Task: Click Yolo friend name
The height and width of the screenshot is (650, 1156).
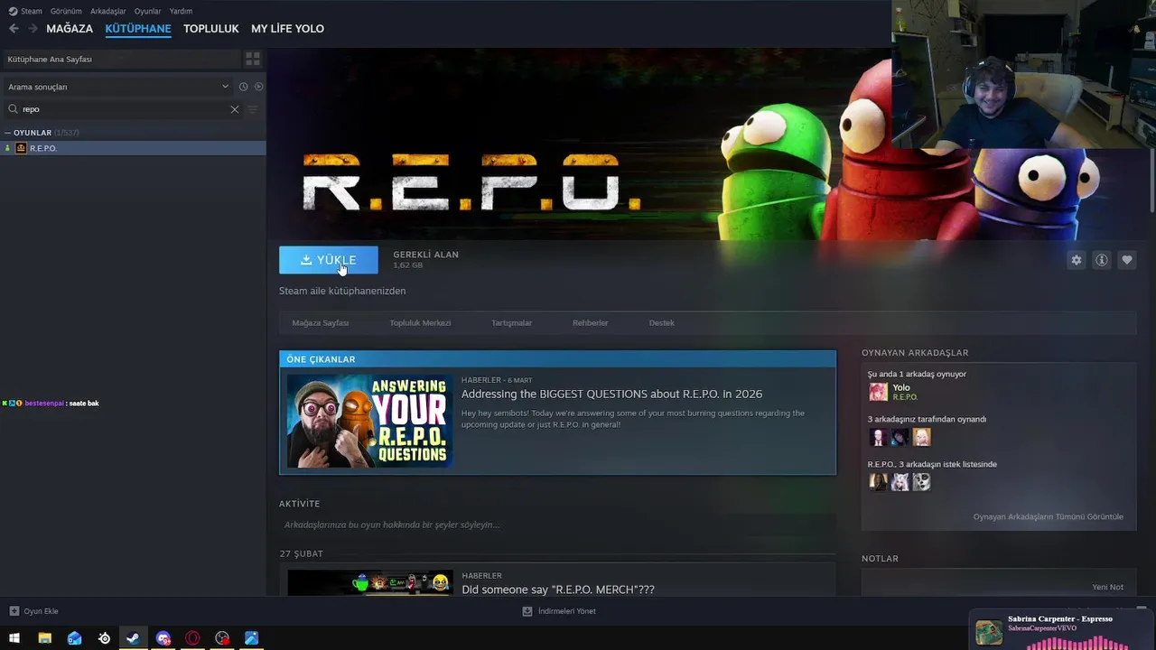Action: point(900,387)
